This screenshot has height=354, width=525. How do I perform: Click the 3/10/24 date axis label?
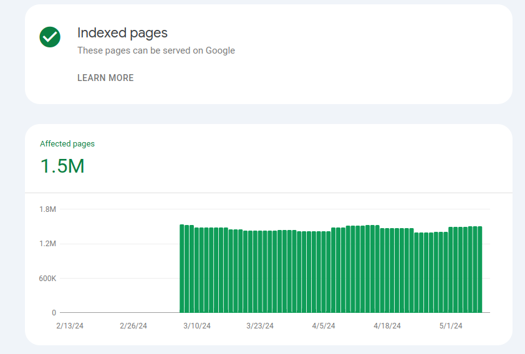click(x=197, y=326)
